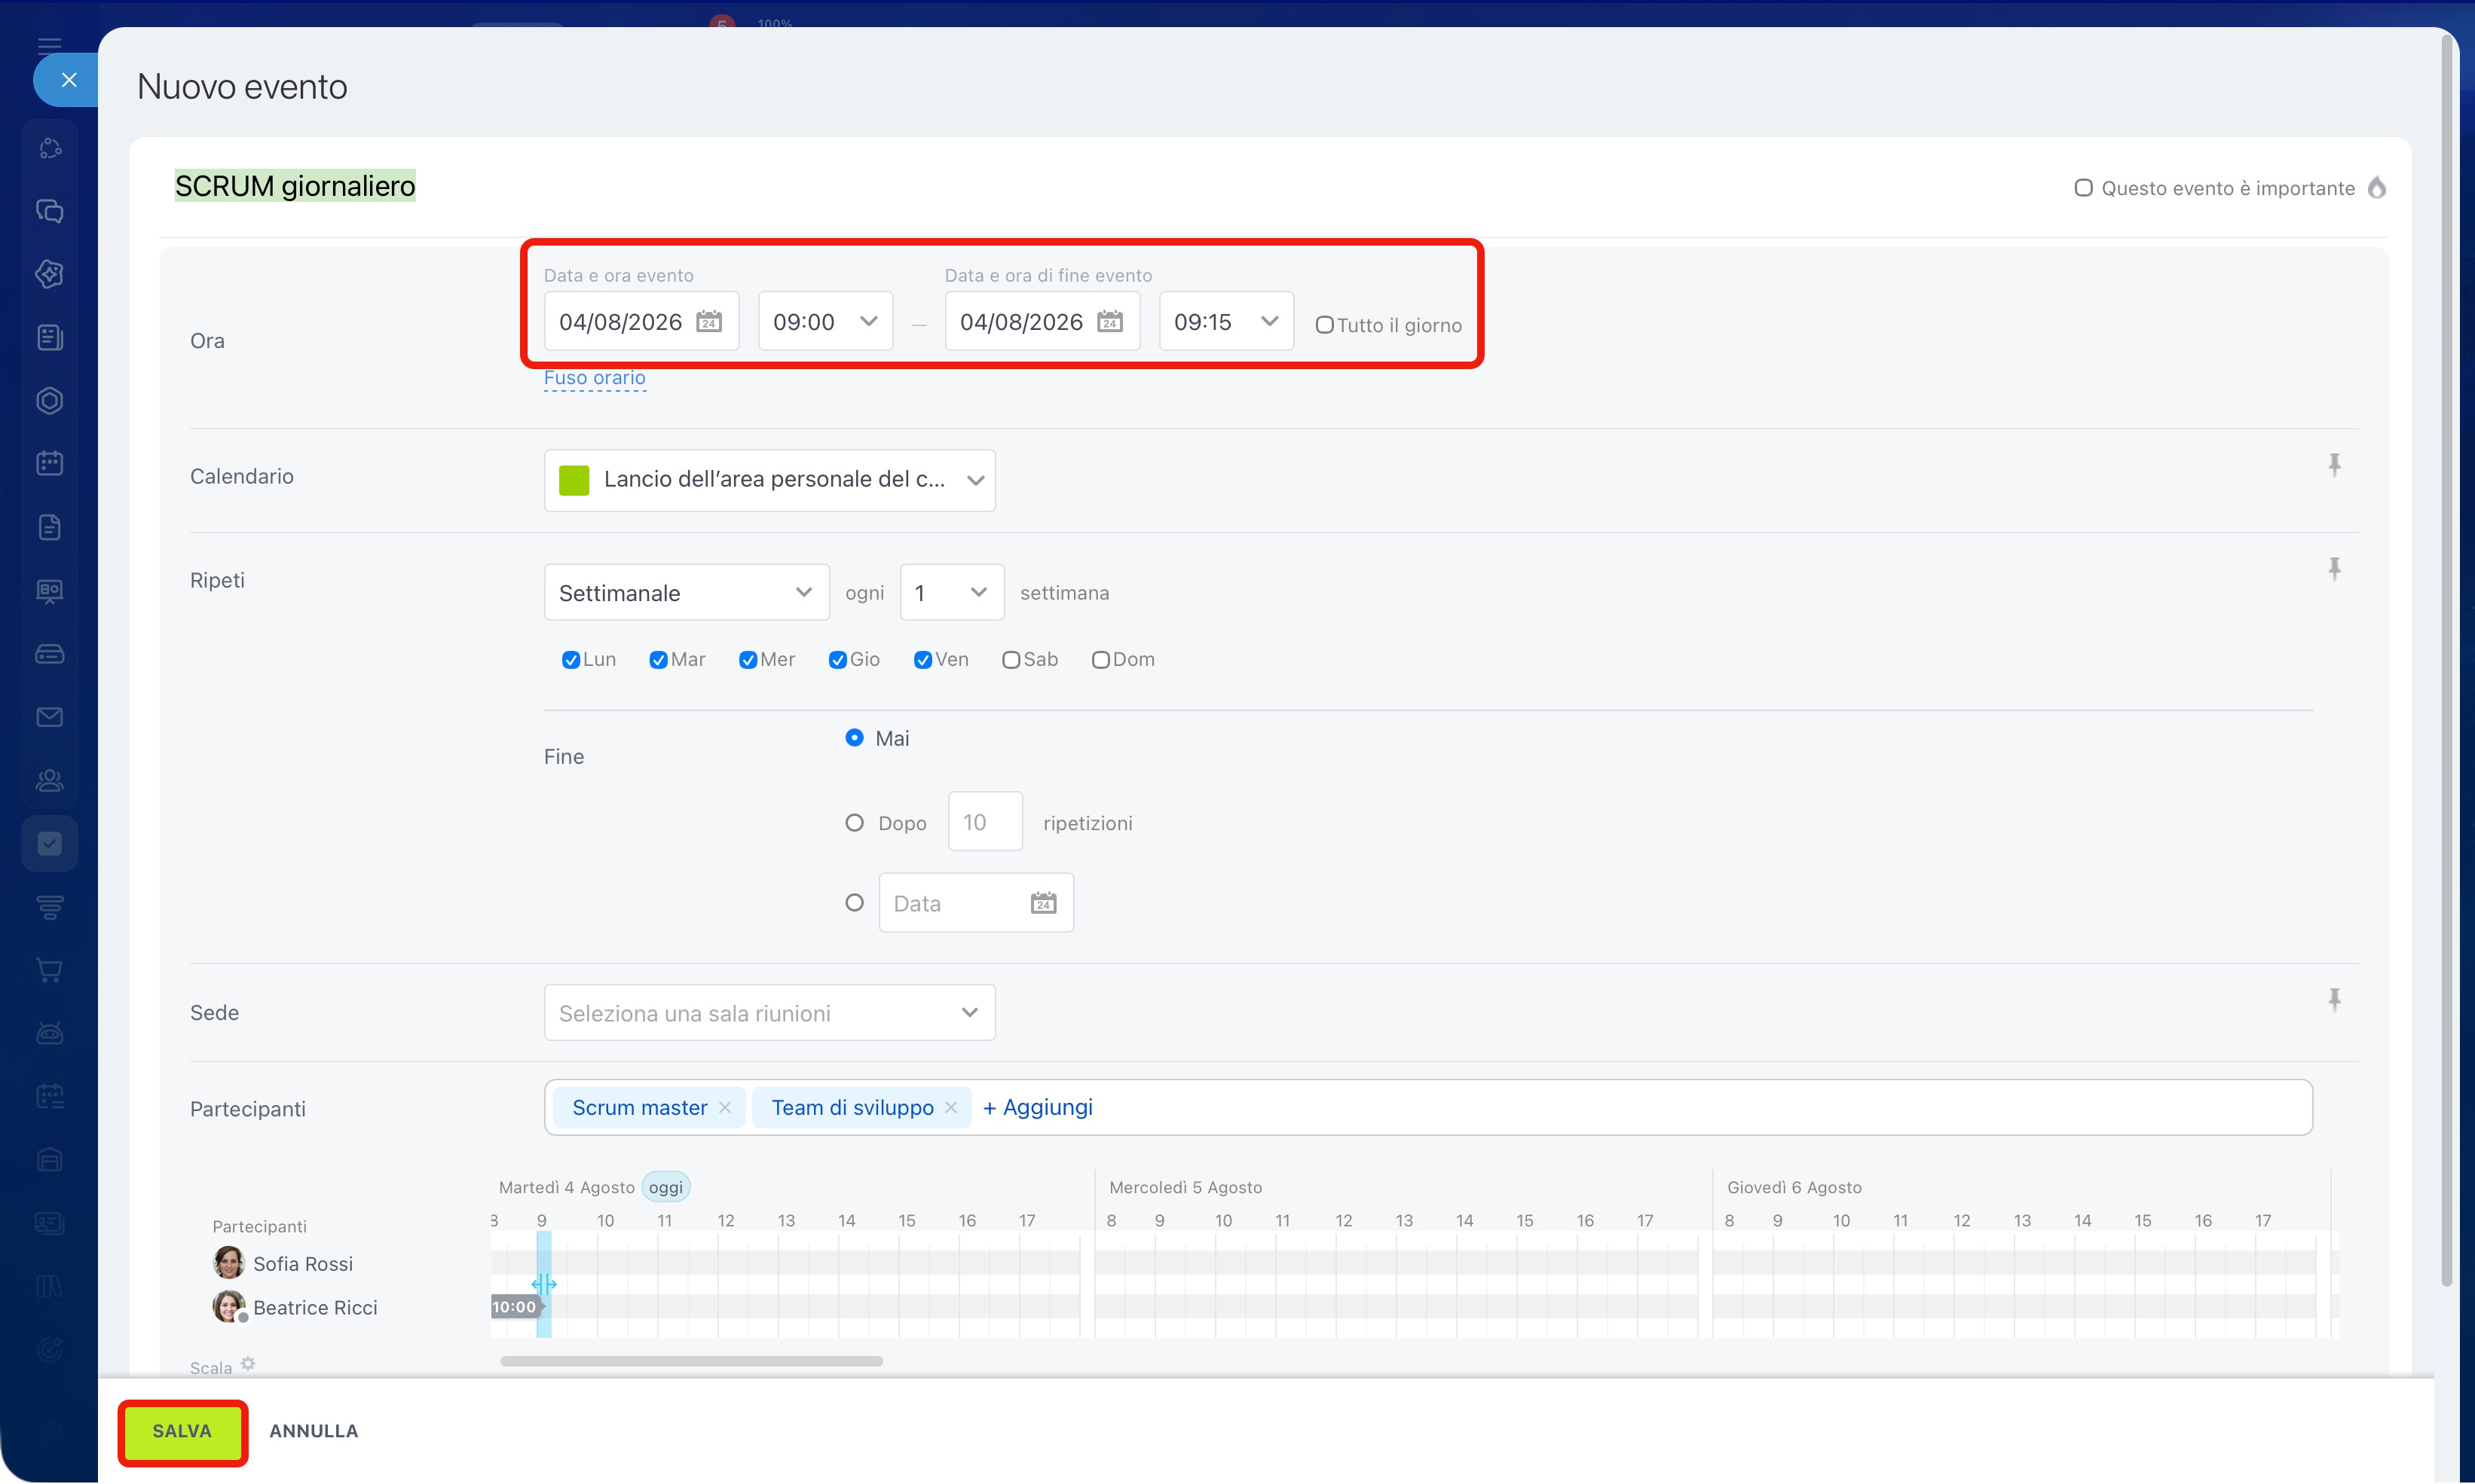Screen dimensions: 2475x1484
Task: Open the 09:00 start time dropdown
Action: (x=825, y=321)
